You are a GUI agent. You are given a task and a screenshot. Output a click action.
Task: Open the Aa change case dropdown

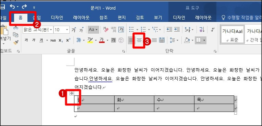93,30
